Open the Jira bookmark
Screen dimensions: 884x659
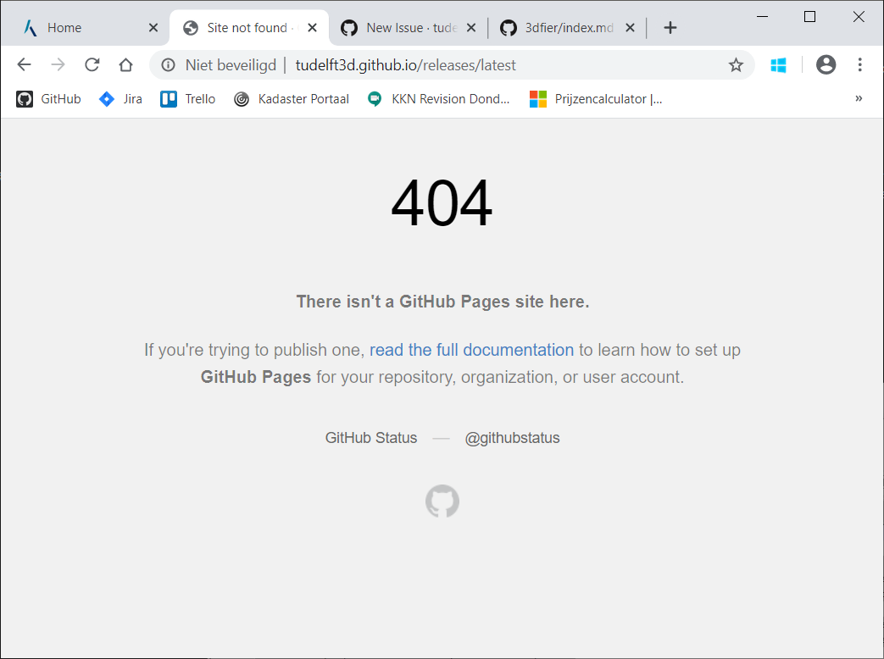[120, 99]
